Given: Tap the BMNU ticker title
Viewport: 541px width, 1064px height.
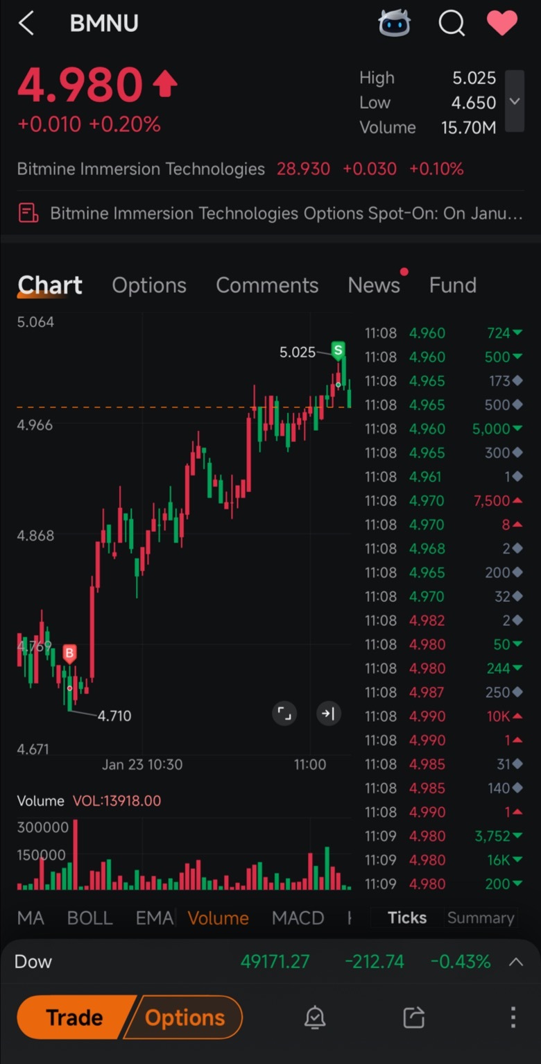Looking at the screenshot, I should [x=104, y=24].
